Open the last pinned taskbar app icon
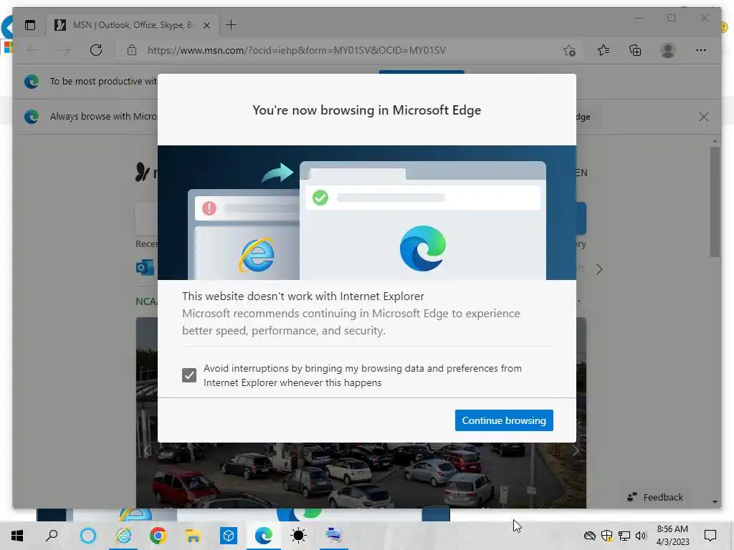Screen dimensions: 734x550 point(333,534)
